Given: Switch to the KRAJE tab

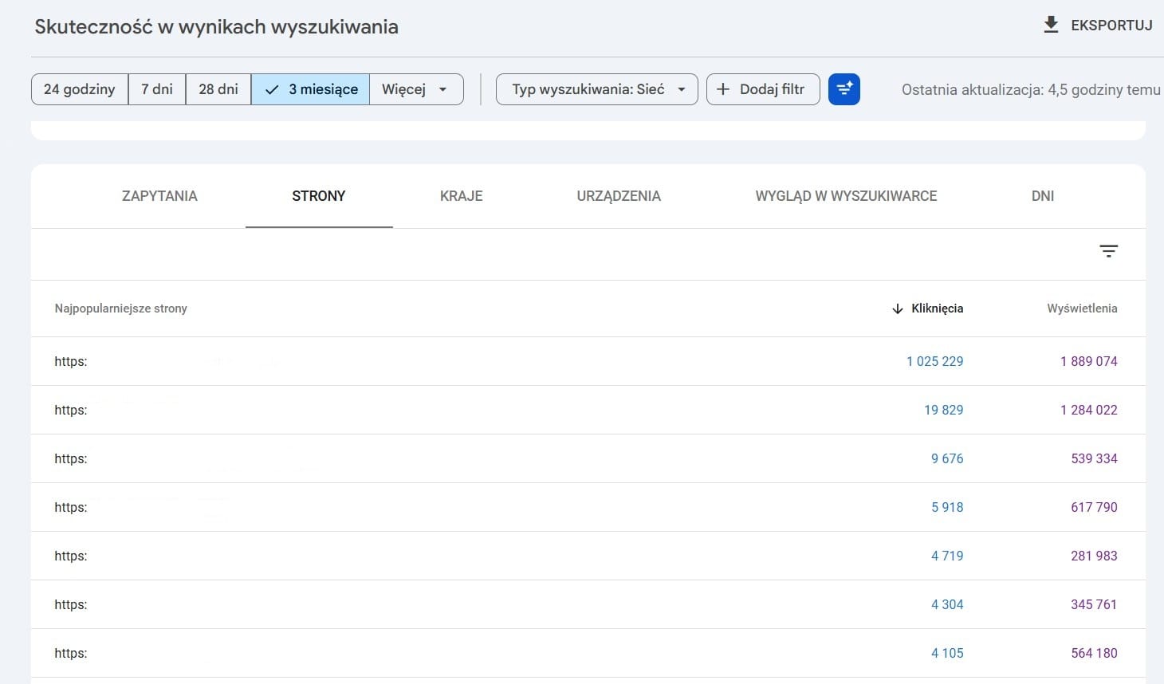Looking at the screenshot, I should 462,196.
